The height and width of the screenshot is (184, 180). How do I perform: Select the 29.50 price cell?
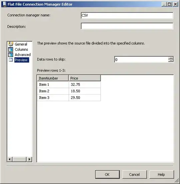(85, 98)
